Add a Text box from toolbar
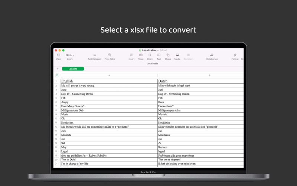Viewport: 297px width, 186px height. coord(159,55)
